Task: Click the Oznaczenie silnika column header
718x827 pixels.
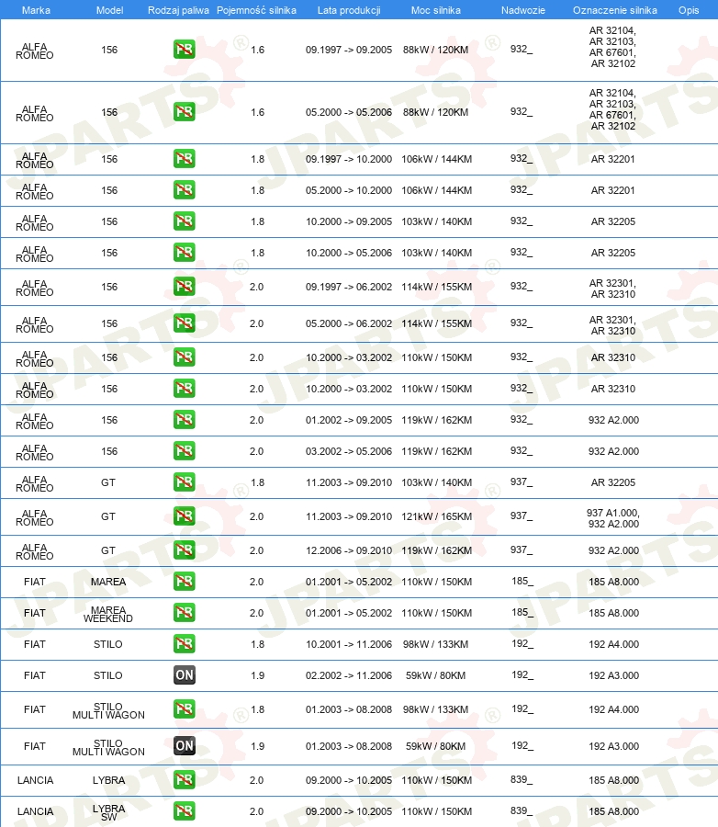Action: 614,10
